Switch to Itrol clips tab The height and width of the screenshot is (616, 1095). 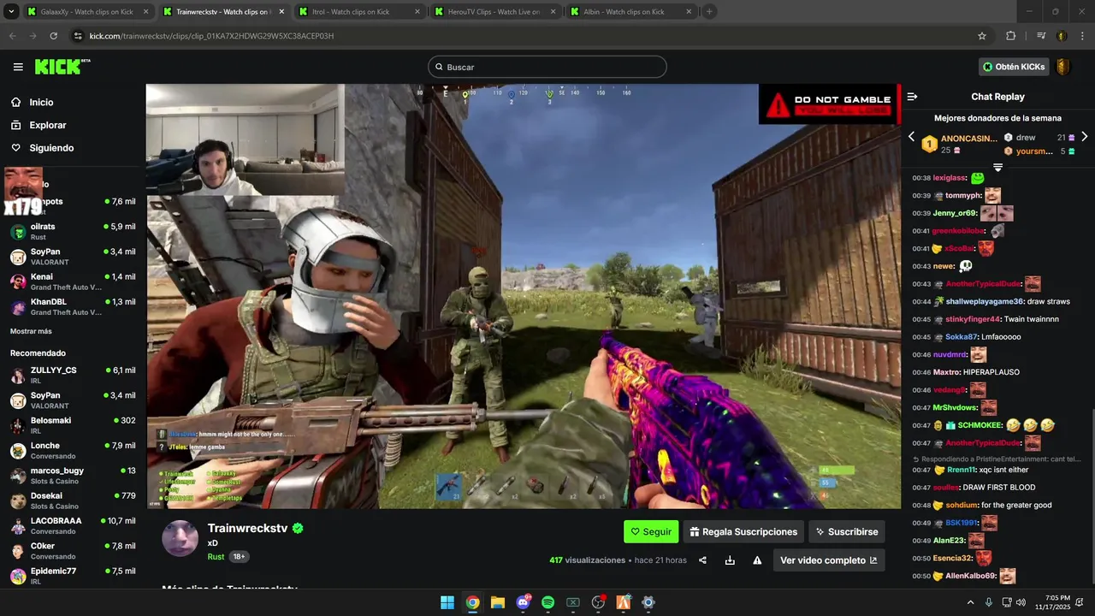[358, 12]
